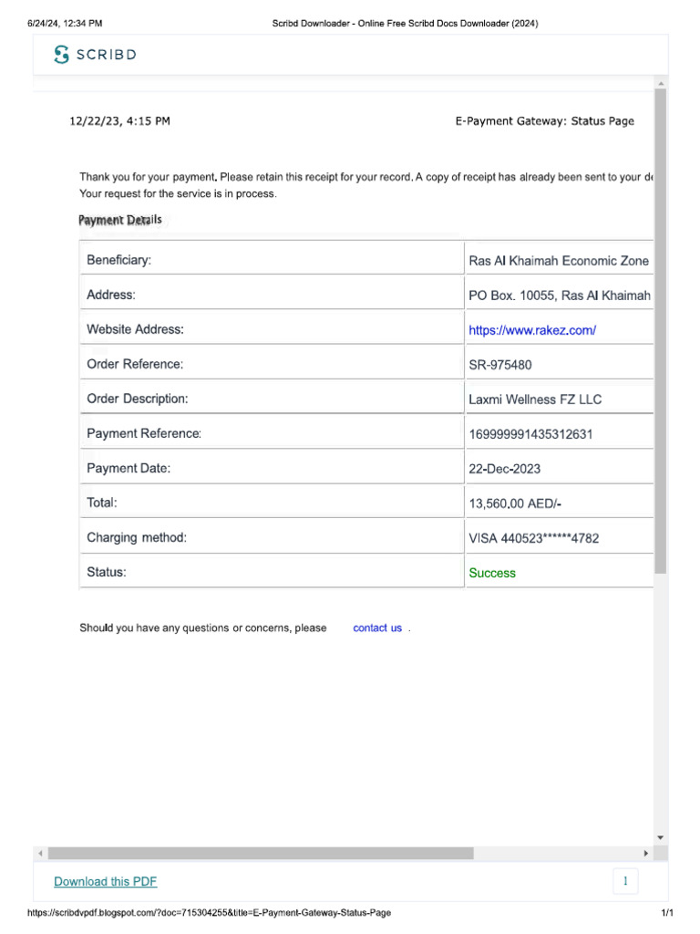Click the SCRIBD wordmark in header
Viewport: 700px width, 934px height.
(x=107, y=55)
